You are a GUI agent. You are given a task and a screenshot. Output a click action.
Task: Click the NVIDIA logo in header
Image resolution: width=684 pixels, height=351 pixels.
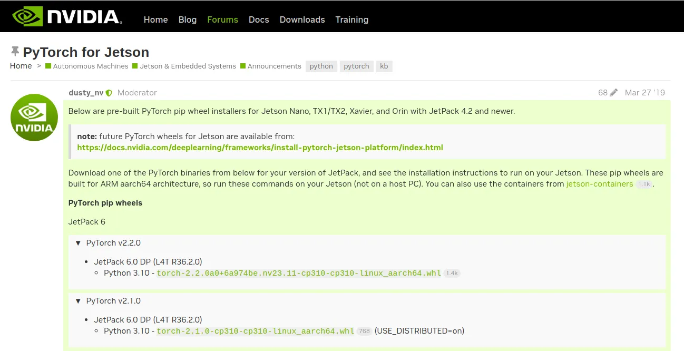[x=67, y=16]
